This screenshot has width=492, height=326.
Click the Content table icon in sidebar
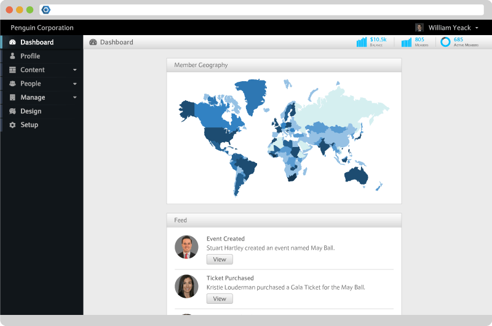[12, 70]
